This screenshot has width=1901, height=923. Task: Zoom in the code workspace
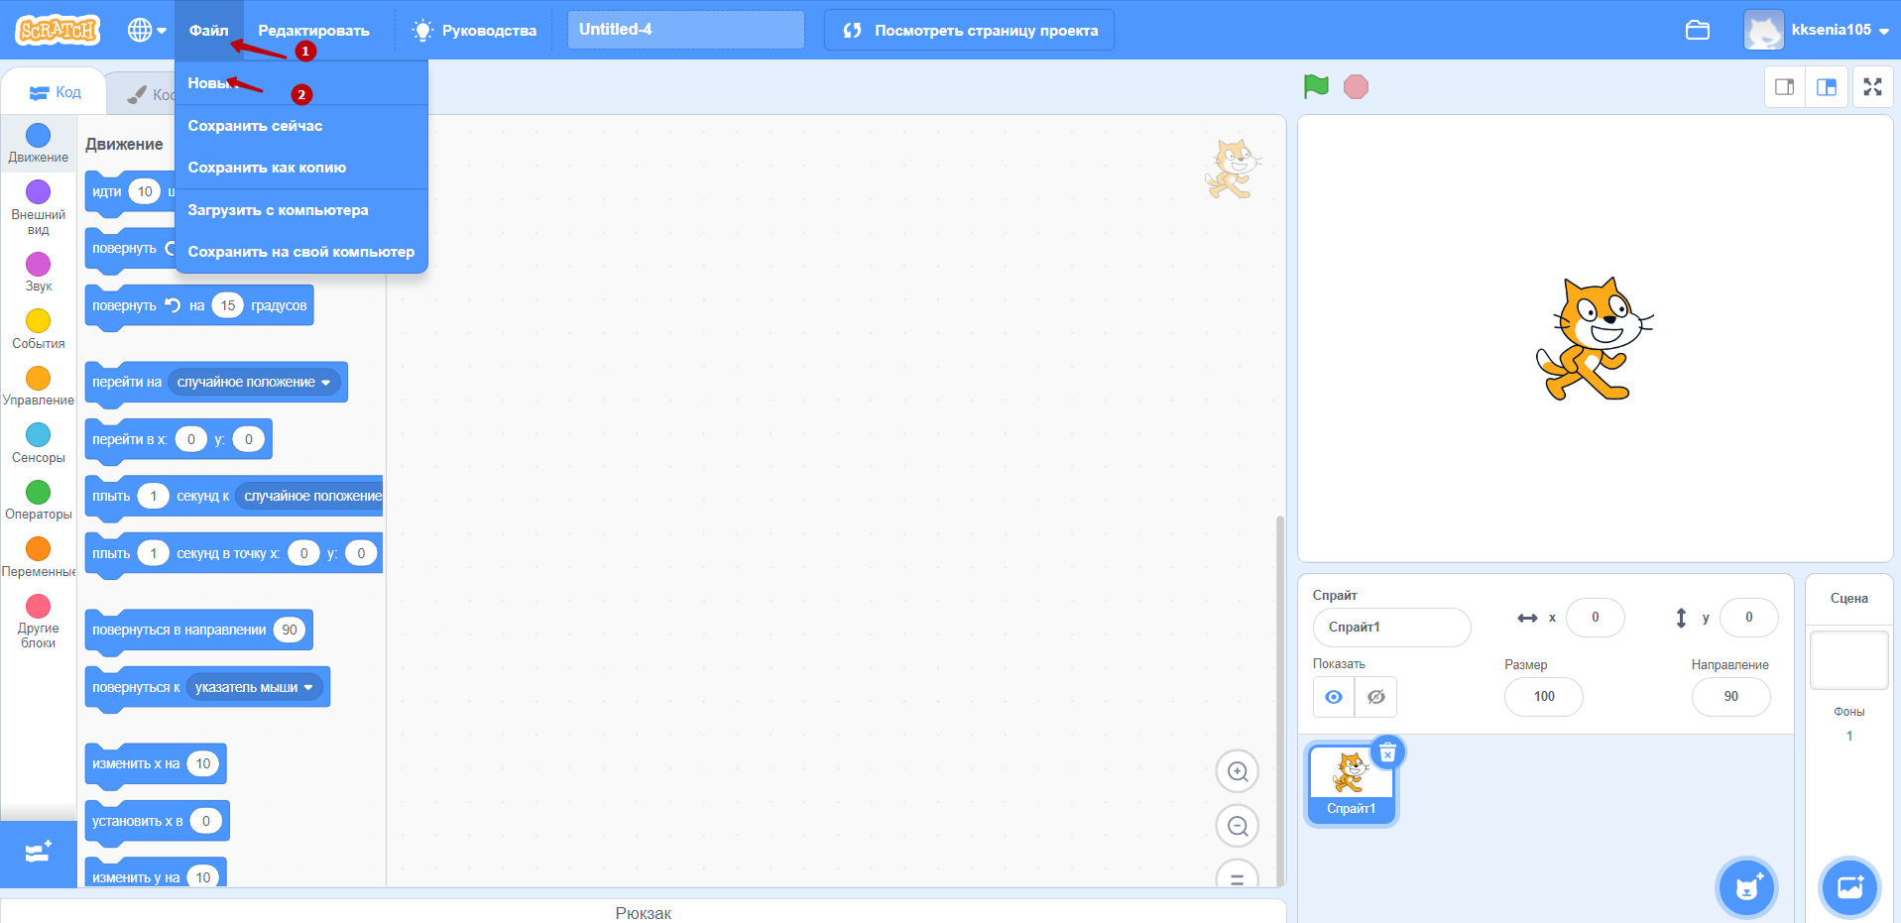[1238, 771]
